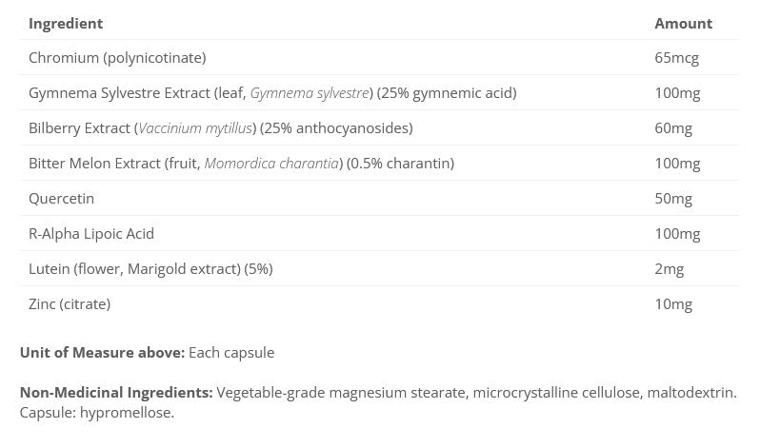Select the Zinc (citrate) ingredient
The image size is (760, 448).
[x=70, y=304]
